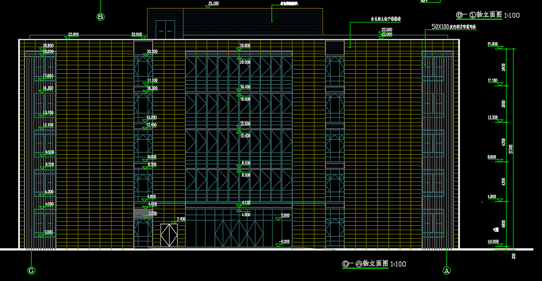Select the 8.350 elevation label
542x281 pixels.
(246, 163)
